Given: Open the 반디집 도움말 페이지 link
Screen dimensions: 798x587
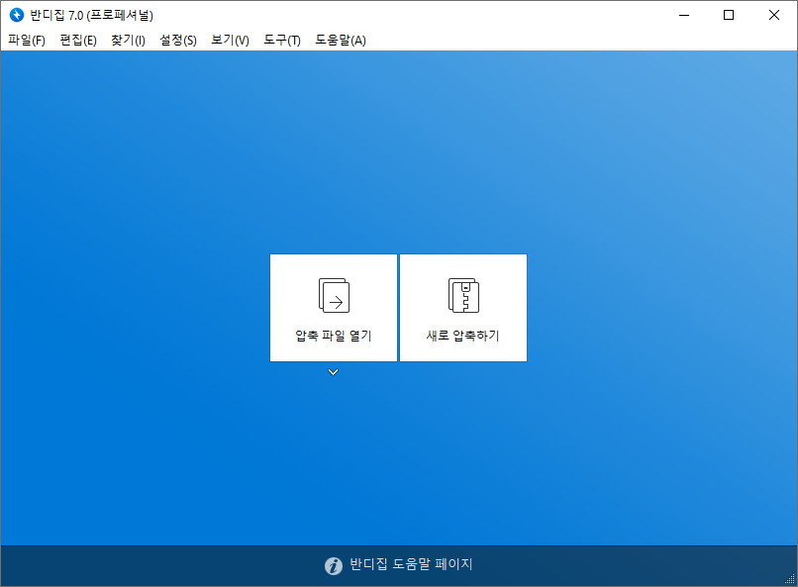Looking at the screenshot, I should point(411,564).
